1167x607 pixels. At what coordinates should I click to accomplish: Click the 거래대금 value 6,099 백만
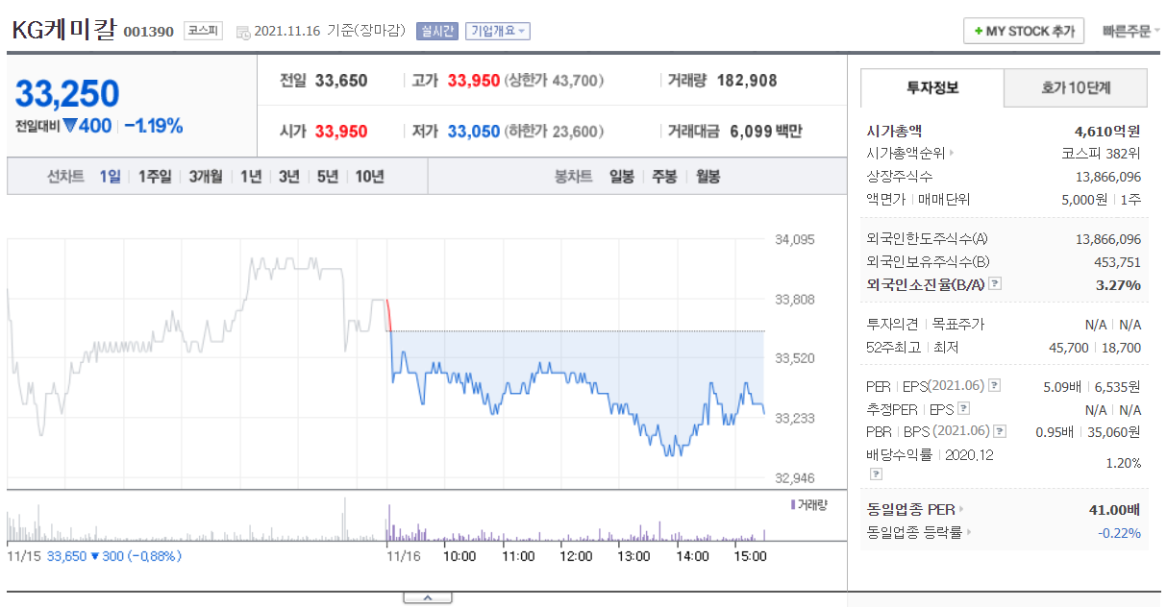pyautogui.click(x=766, y=131)
